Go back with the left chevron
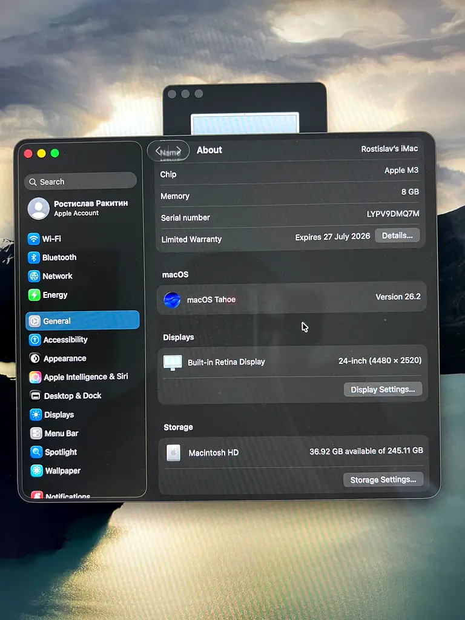The width and height of the screenshot is (465, 620). pyautogui.click(x=158, y=151)
